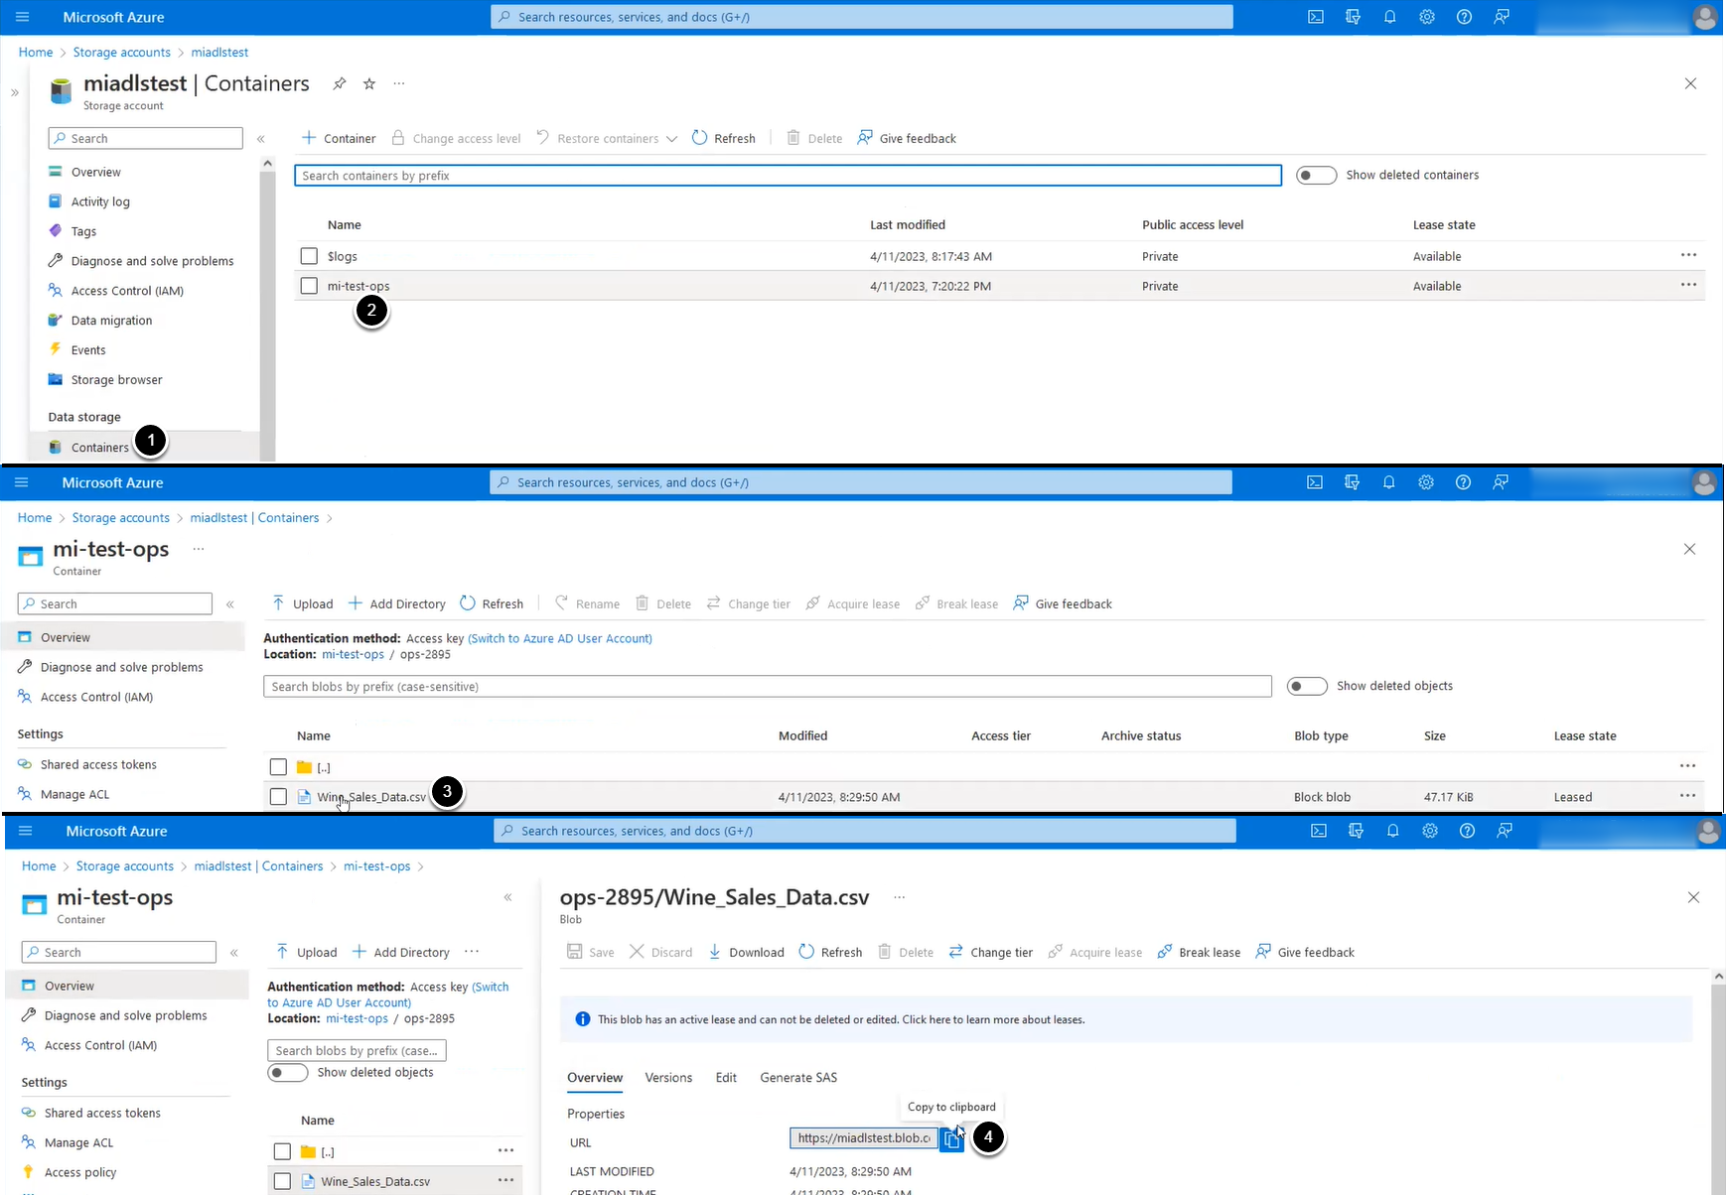Click the blob URL text field
Screen dimensions: 1726x1195
click(x=864, y=1138)
